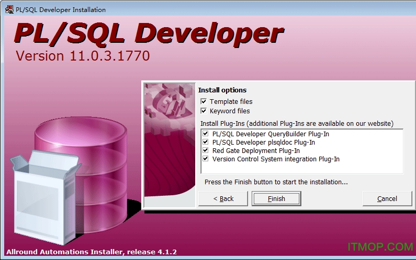Click the white software box graphic
The image size is (416, 260).
click(x=39, y=198)
